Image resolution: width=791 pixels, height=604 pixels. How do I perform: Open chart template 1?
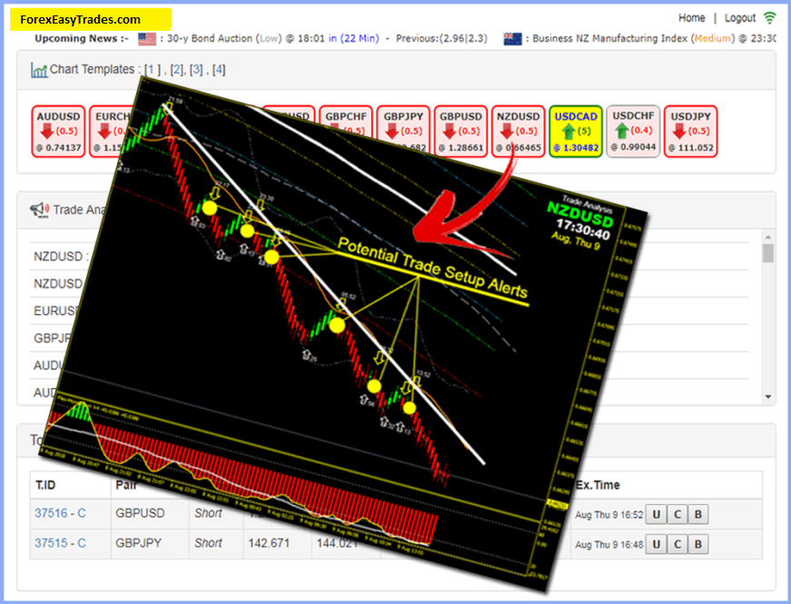click(x=153, y=70)
